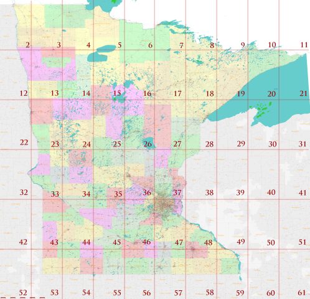Screen dimensions: 310x299
Task: Pick the grid label numbered 4
Action: (x=88, y=45)
